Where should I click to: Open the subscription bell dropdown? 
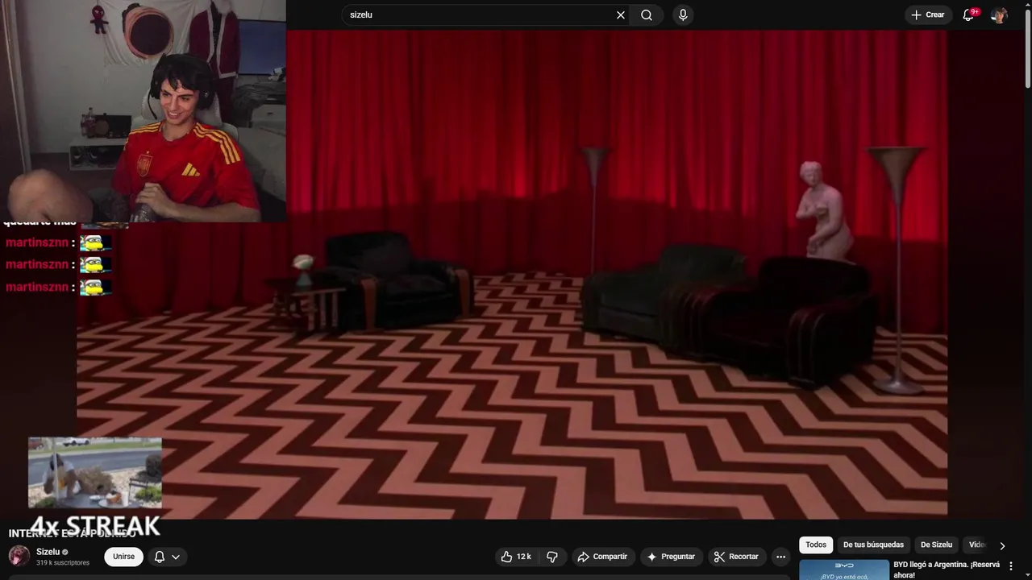click(x=167, y=557)
